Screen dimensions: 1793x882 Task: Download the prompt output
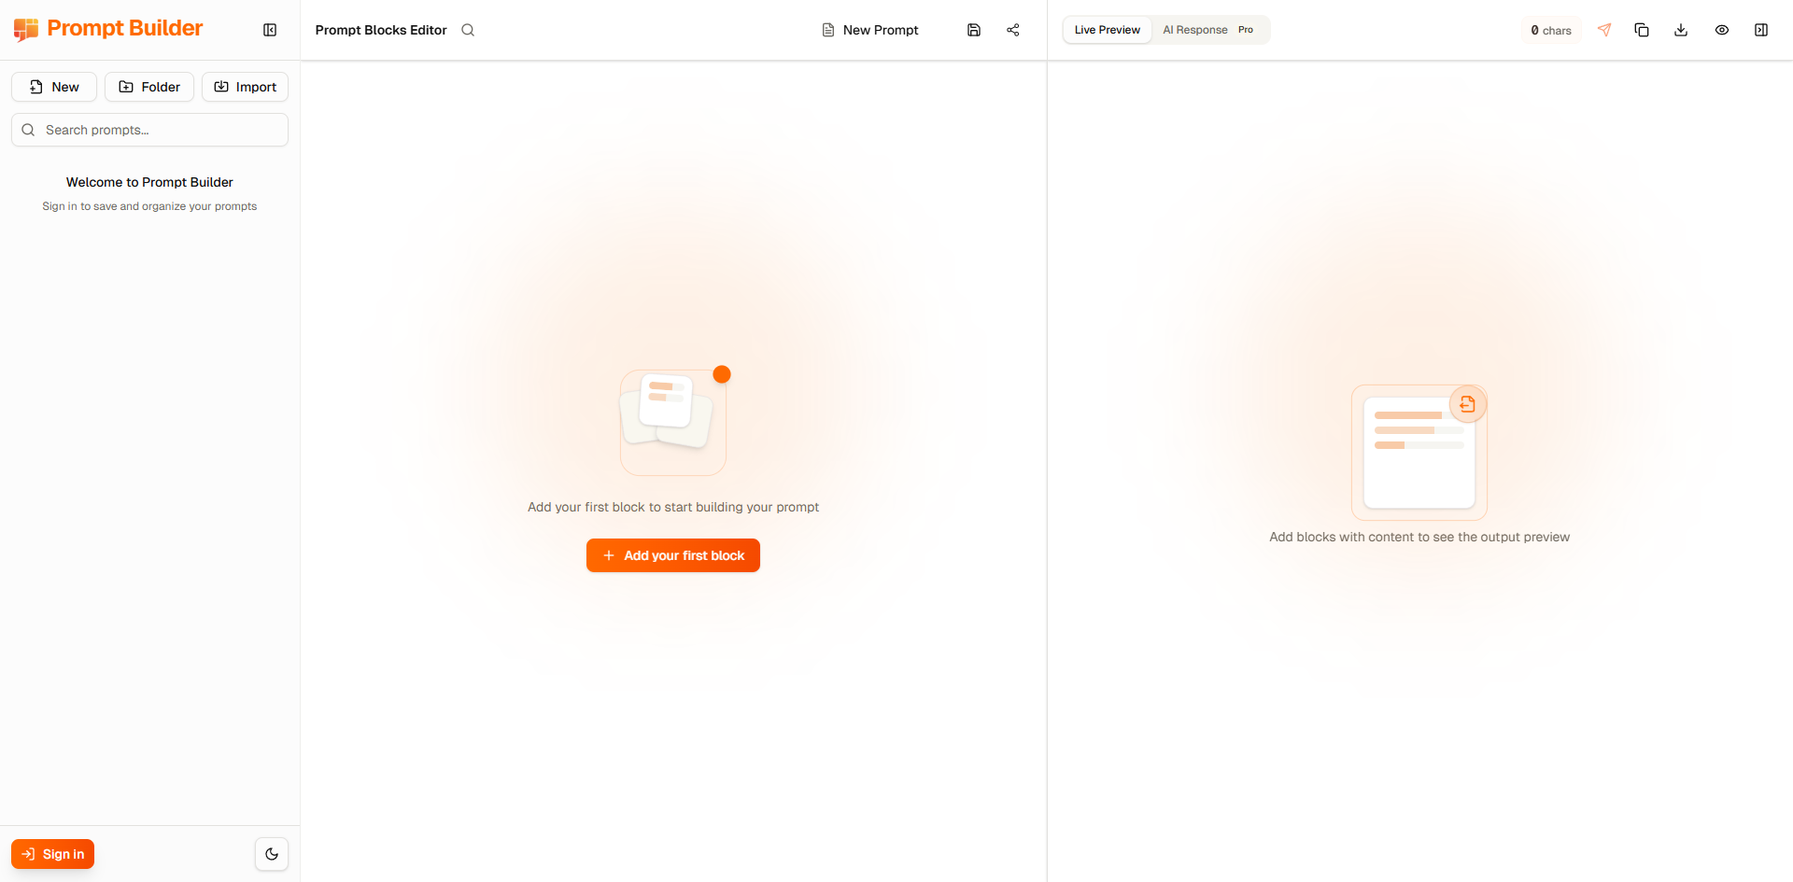click(x=1681, y=30)
